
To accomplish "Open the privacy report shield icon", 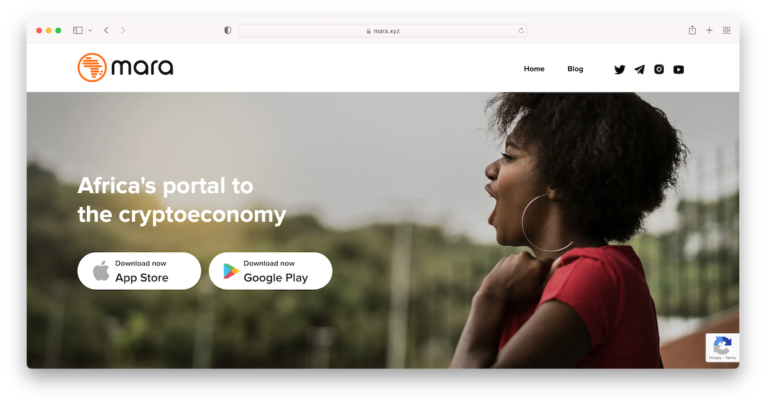I will (x=228, y=31).
